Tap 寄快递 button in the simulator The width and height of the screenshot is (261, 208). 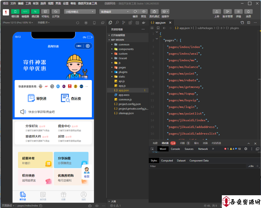click(37, 99)
